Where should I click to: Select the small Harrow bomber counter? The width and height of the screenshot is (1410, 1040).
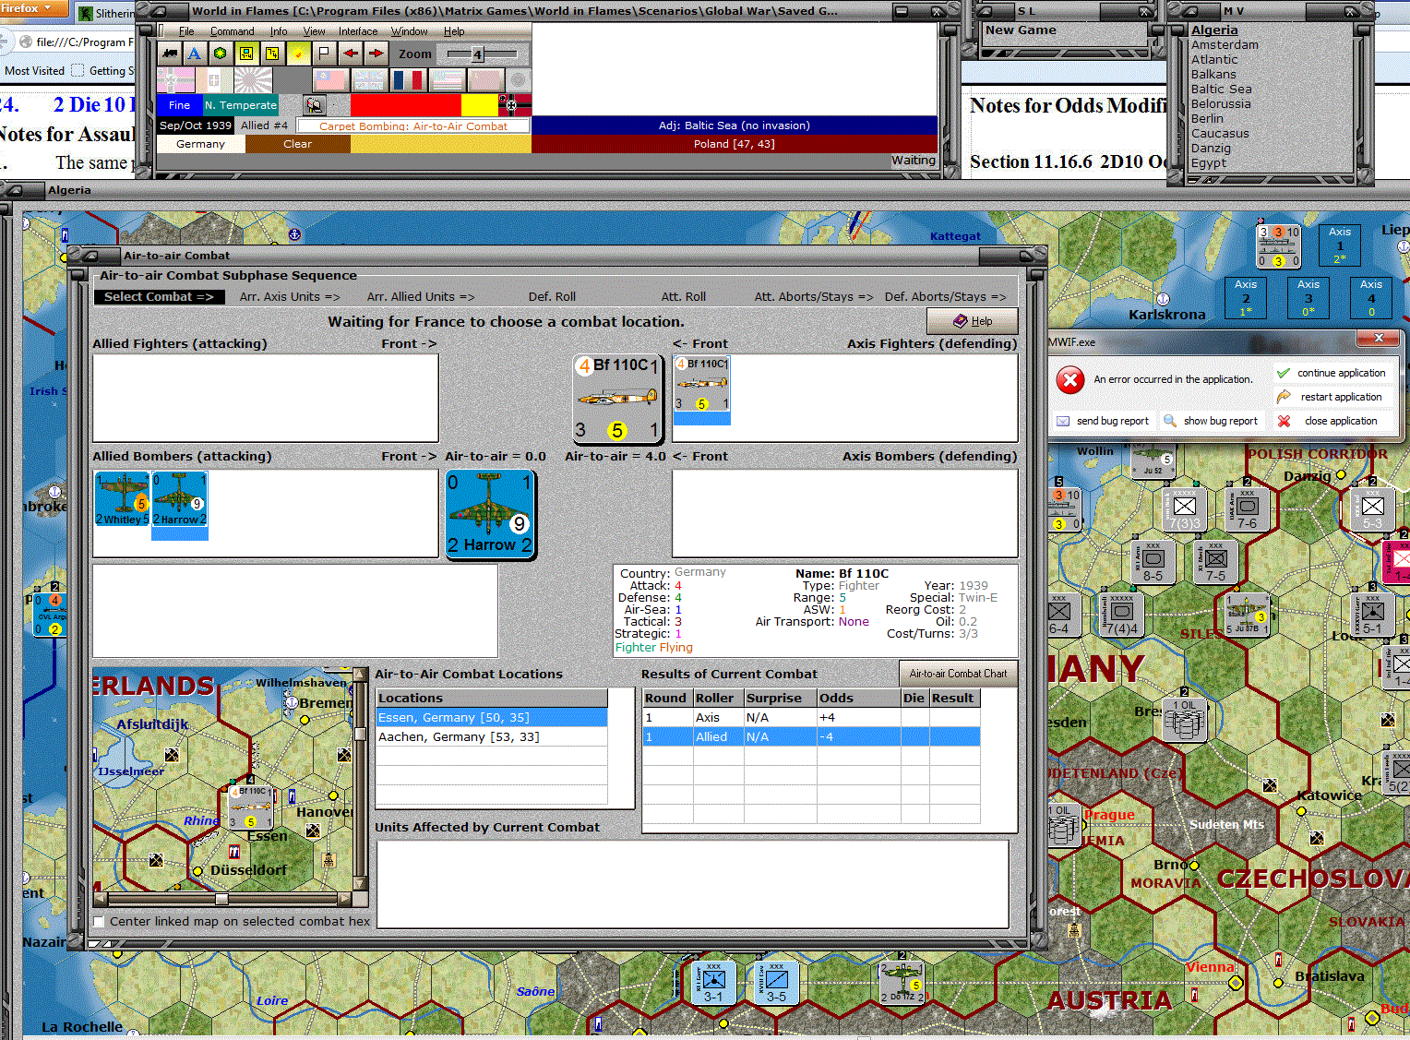(x=179, y=499)
